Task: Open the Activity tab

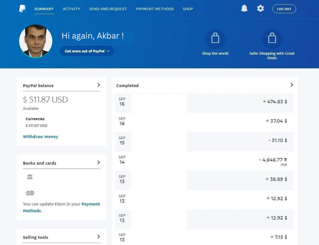Action: [71, 9]
